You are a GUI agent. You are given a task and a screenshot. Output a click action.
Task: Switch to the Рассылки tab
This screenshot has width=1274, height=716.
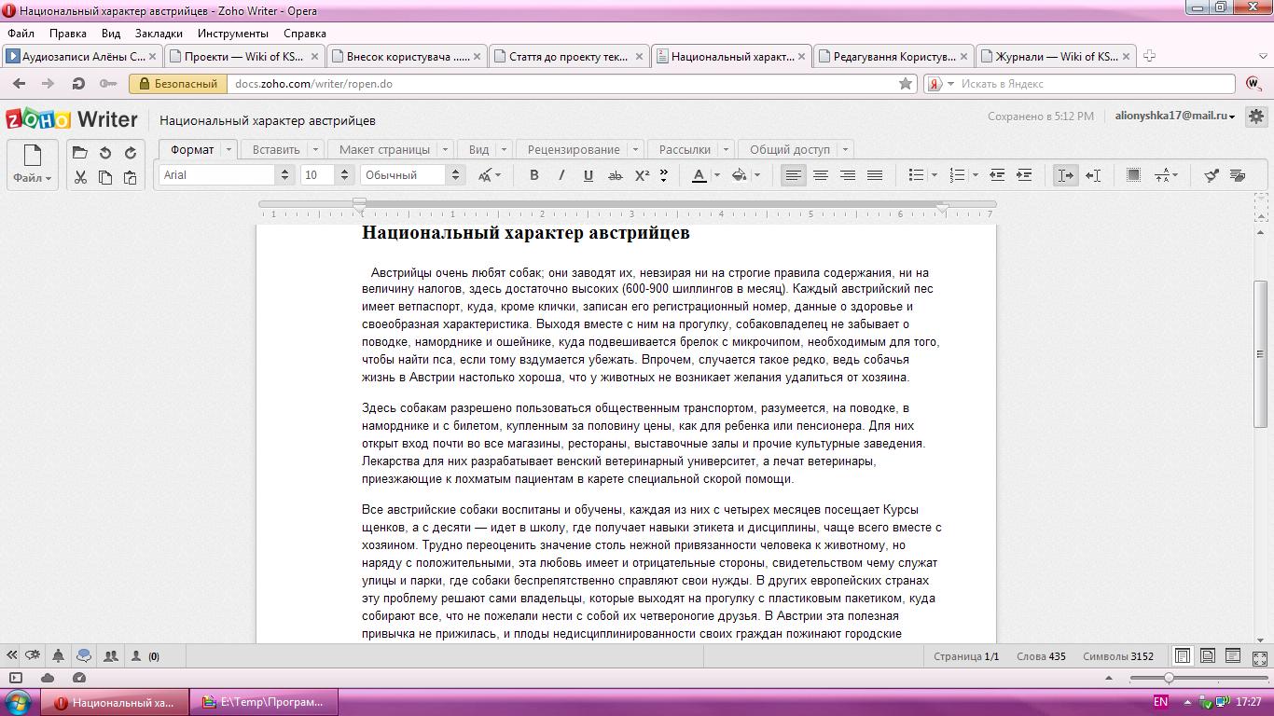pyautogui.click(x=685, y=149)
